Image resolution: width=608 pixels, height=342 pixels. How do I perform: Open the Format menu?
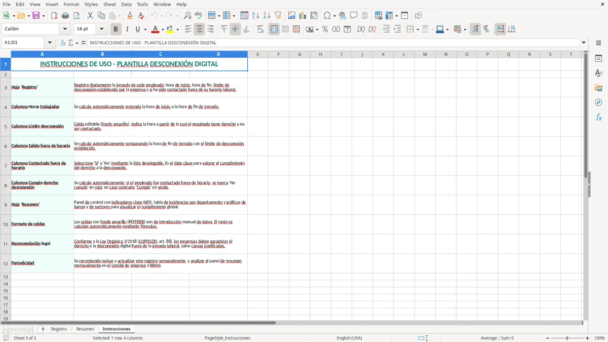[x=71, y=4]
